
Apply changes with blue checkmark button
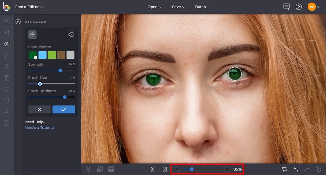tap(64, 109)
